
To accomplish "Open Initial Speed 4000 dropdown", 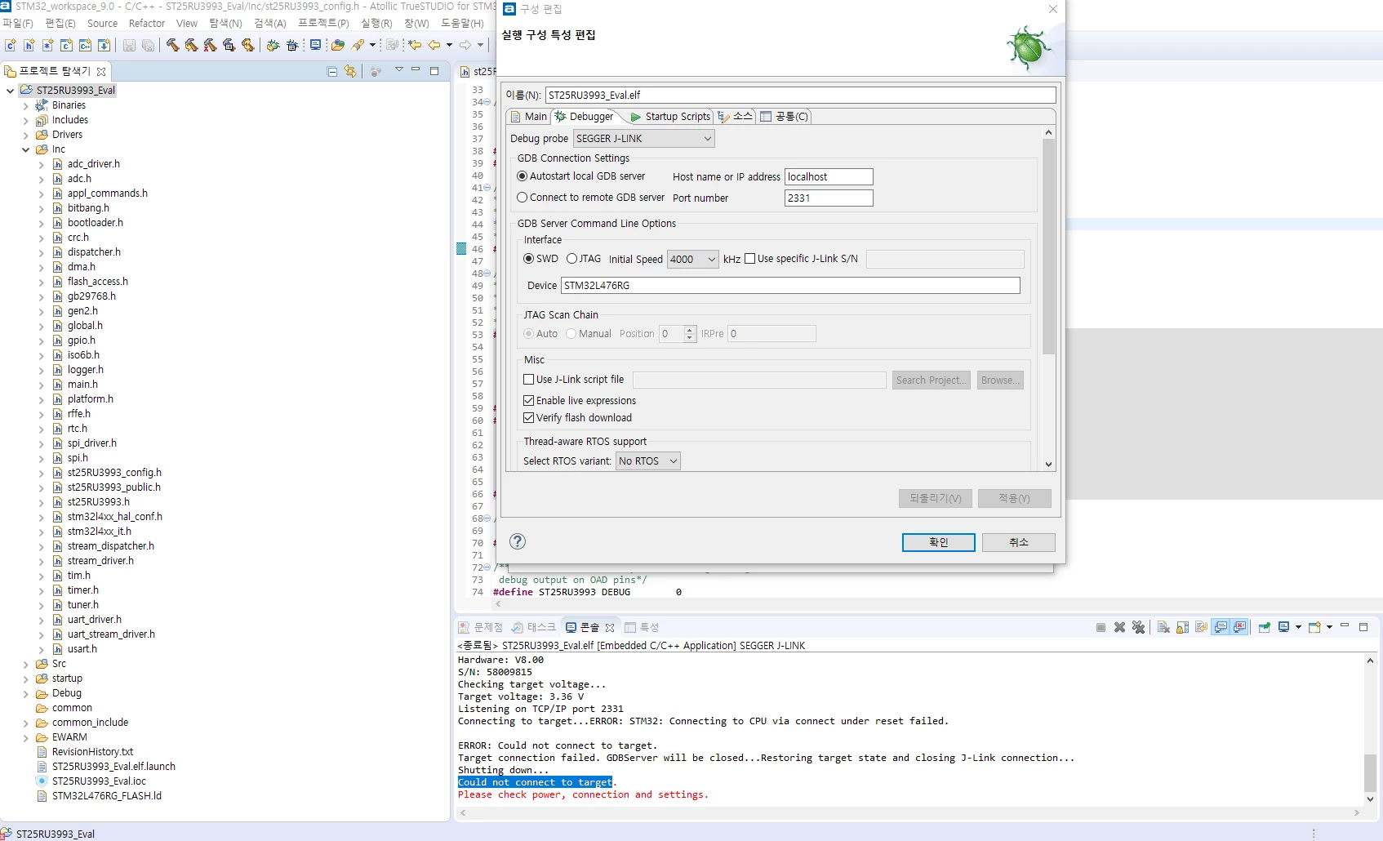I will pos(693,260).
